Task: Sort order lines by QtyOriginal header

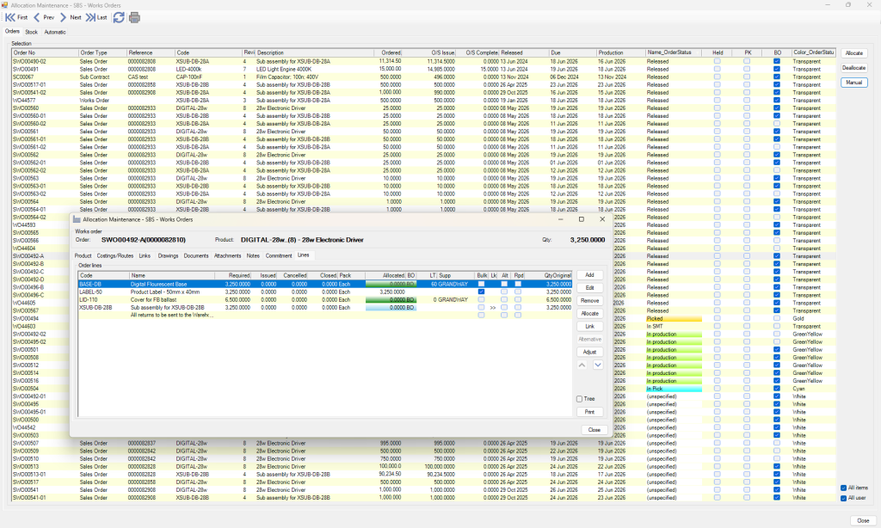Action: (550, 276)
